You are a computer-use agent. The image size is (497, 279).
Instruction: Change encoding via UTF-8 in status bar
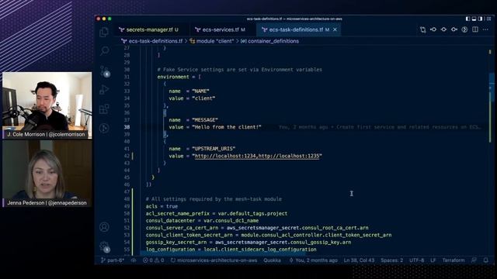(417, 260)
